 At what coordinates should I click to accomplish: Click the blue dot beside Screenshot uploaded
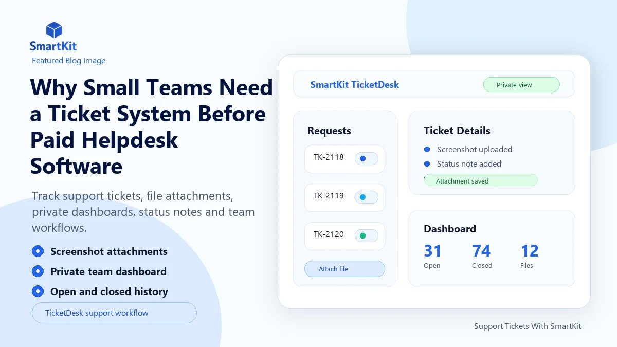pyautogui.click(x=427, y=149)
